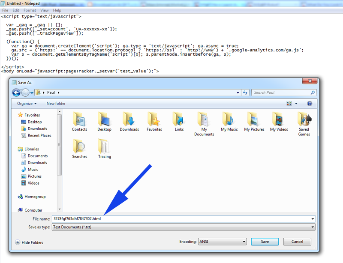Click the navigation pane scroll down arrow

tap(60, 209)
